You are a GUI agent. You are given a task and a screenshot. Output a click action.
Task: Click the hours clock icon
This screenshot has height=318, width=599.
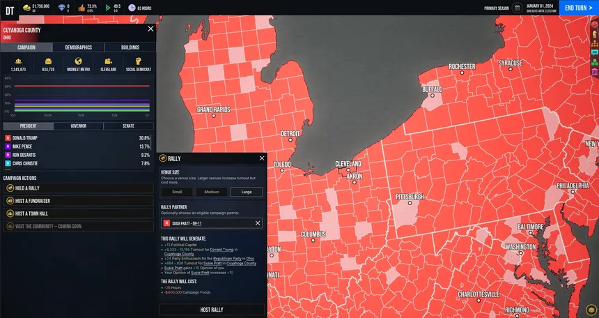pos(132,8)
